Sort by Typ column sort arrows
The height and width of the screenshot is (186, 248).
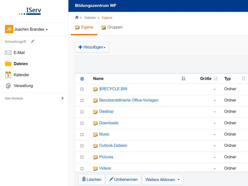pos(244,78)
